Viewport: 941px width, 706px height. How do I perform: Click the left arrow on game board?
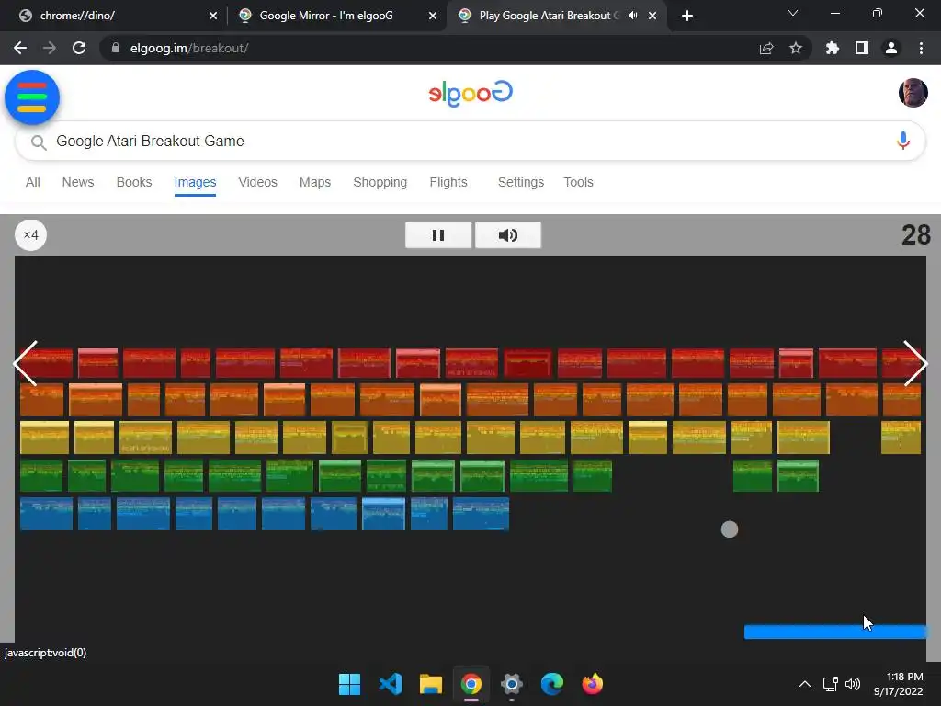[x=25, y=363]
